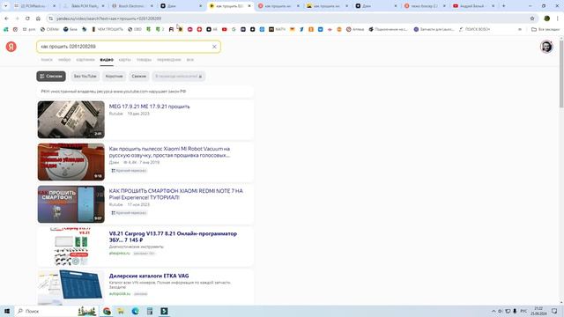
Task: Click the date and time in taskbar
Action: pos(538,311)
